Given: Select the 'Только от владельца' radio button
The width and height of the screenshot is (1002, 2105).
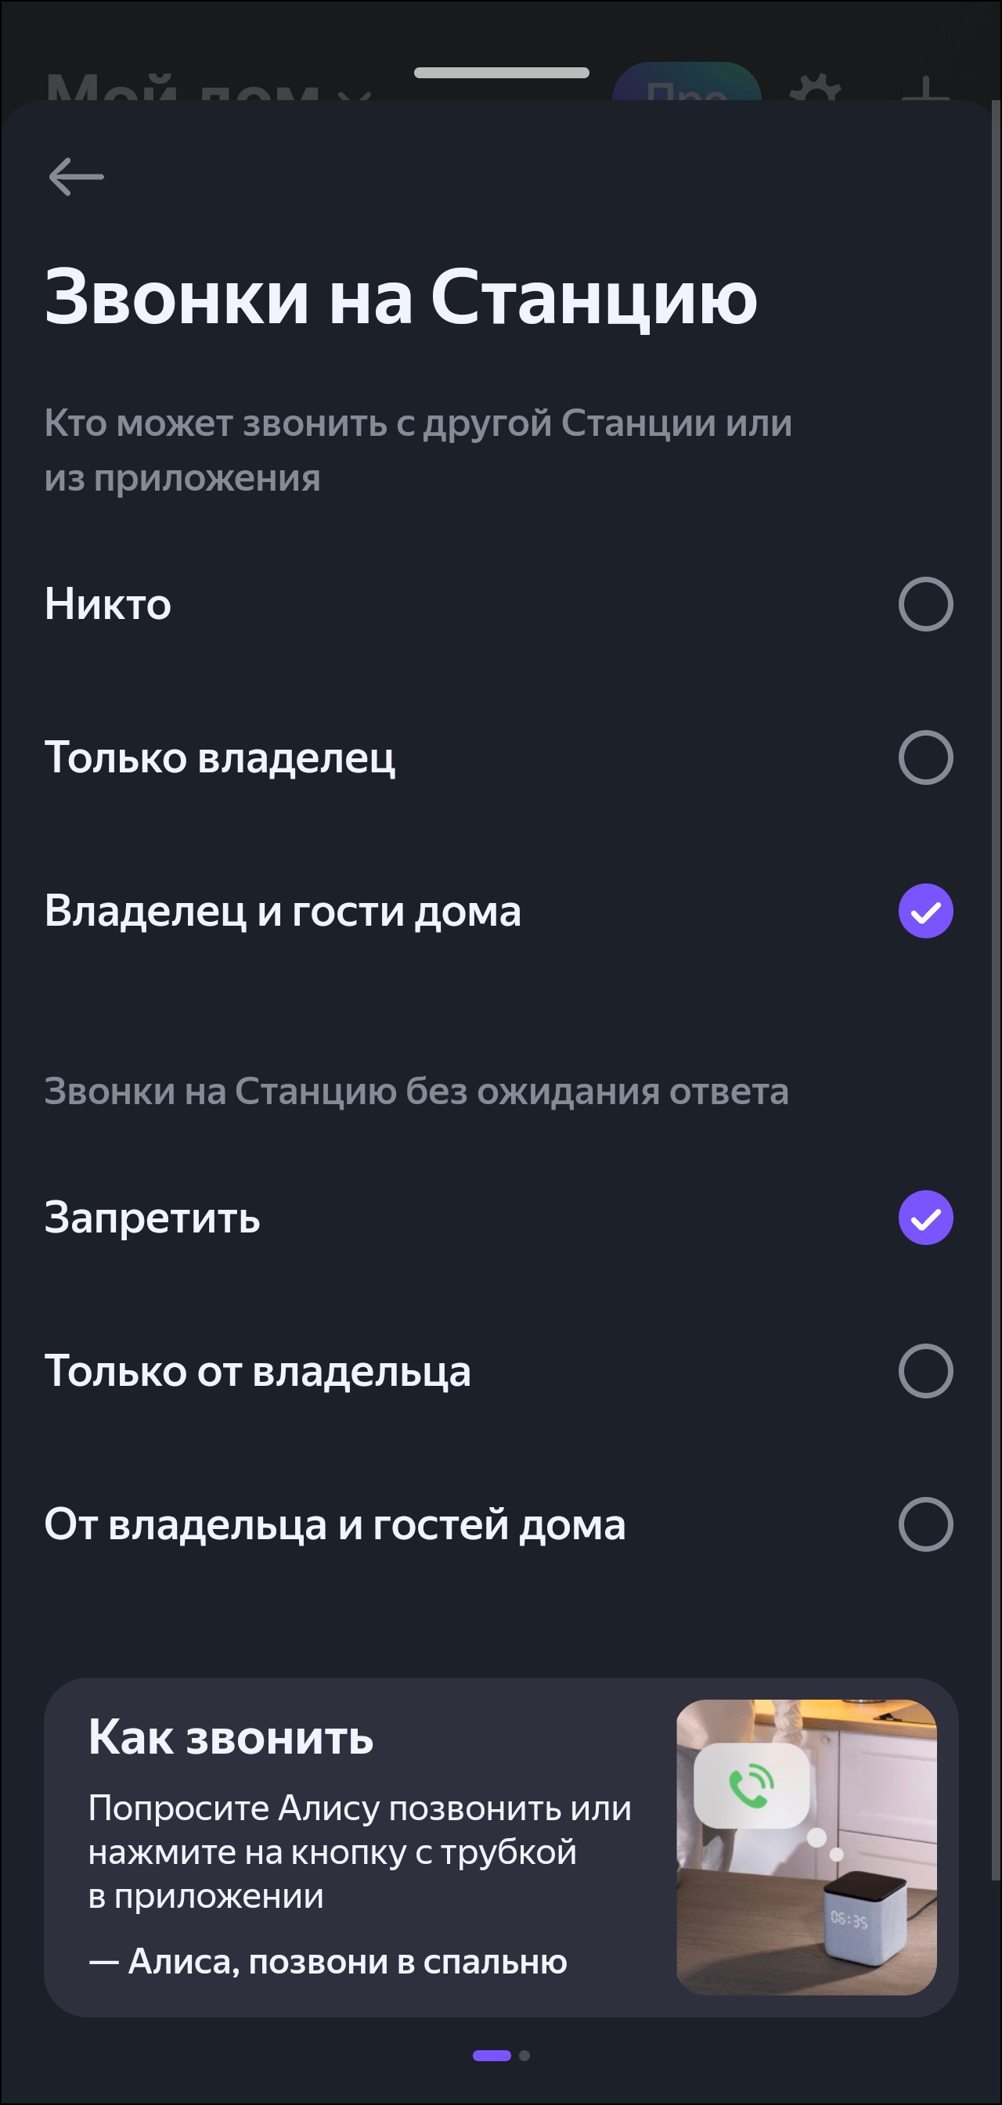Looking at the screenshot, I should point(925,1371).
